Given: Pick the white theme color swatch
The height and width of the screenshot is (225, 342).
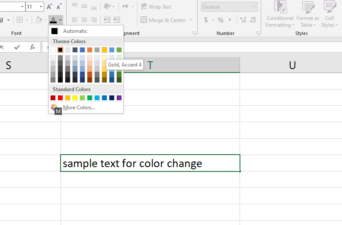Looking at the screenshot, I should pyautogui.click(x=53, y=50).
